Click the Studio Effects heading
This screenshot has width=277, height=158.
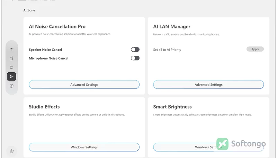[x=44, y=107]
